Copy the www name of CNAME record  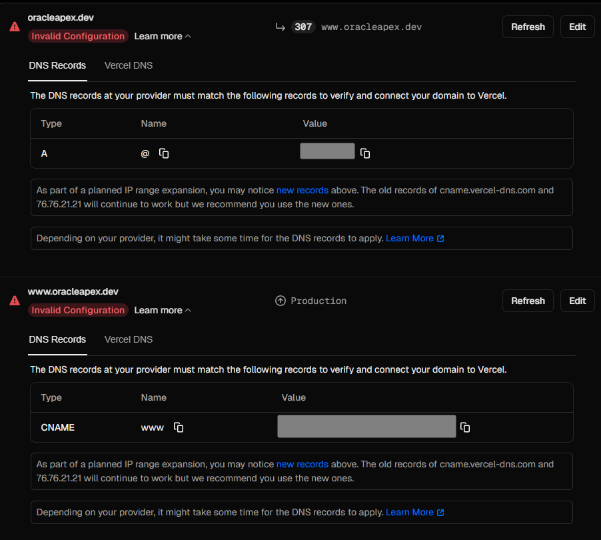click(x=178, y=427)
